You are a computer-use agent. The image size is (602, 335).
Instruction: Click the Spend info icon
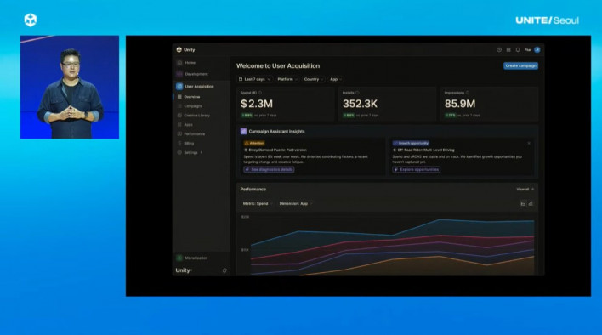point(260,93)
